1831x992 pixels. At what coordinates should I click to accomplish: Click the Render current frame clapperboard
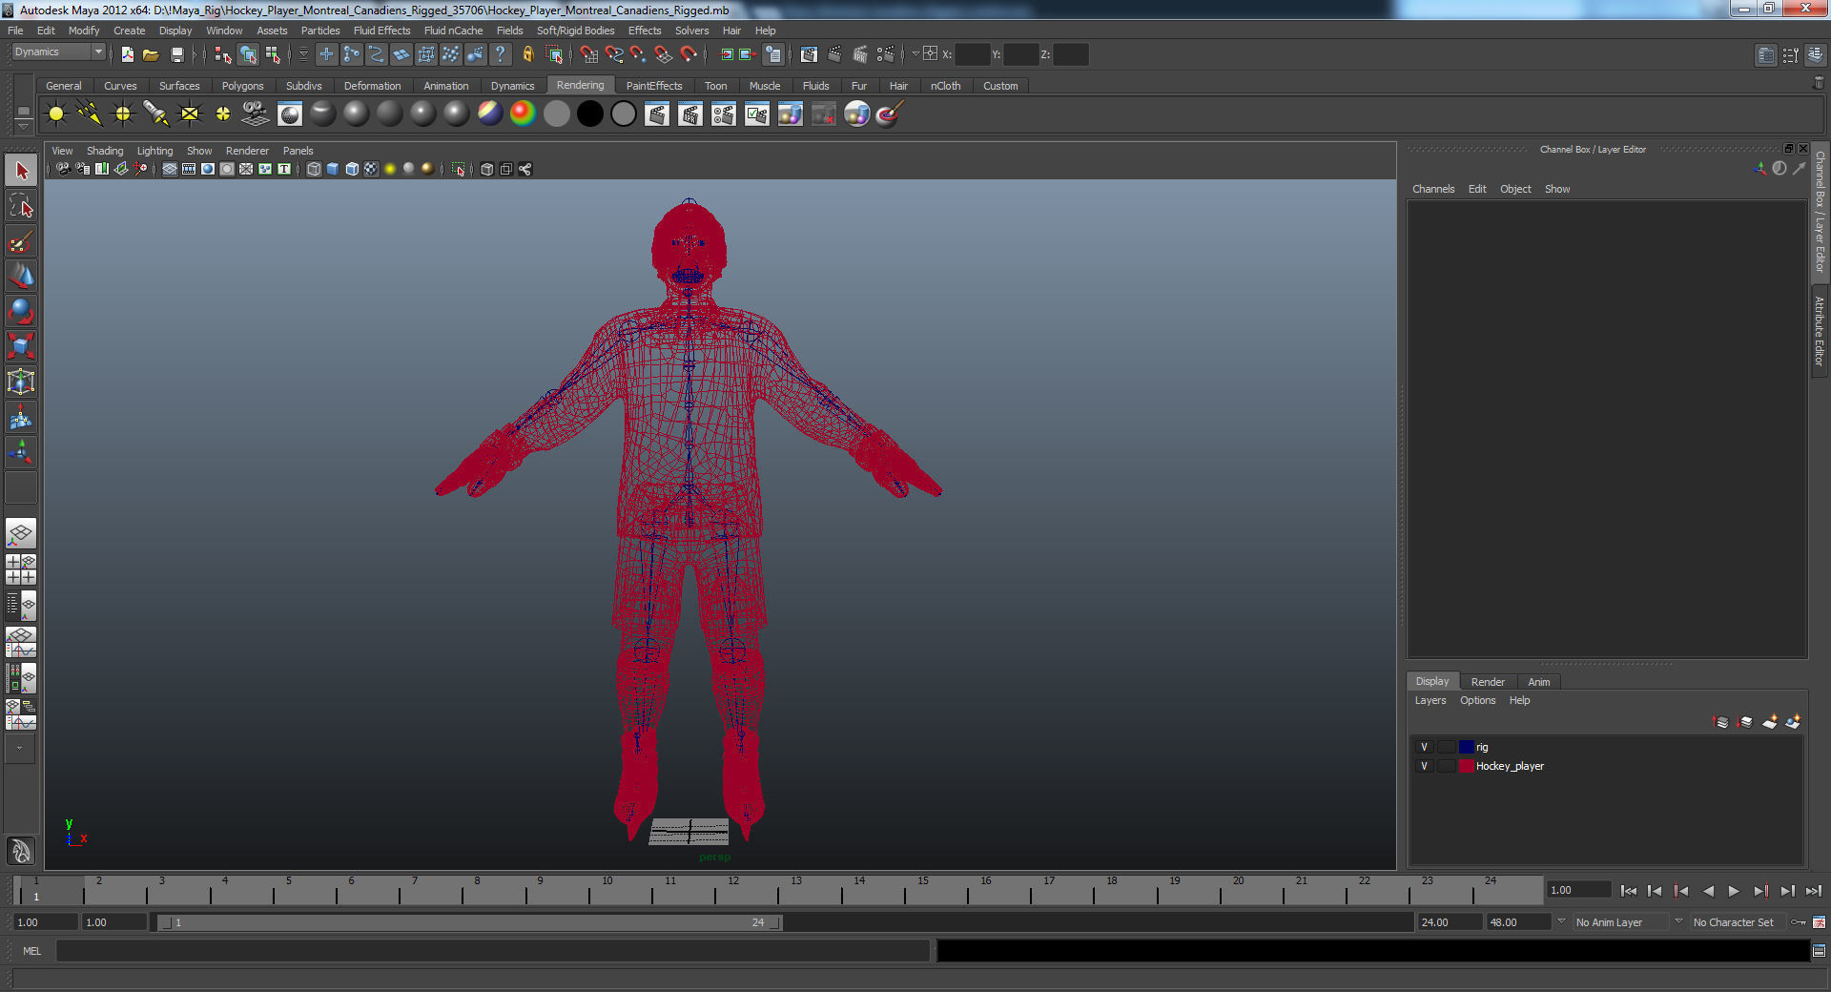(657, 114)
